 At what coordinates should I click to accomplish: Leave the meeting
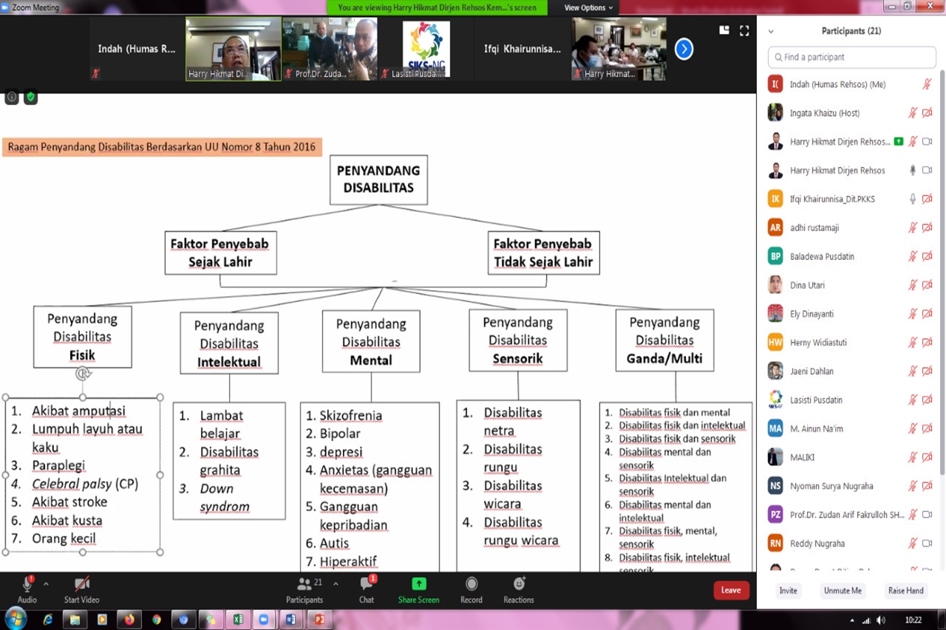731,590
